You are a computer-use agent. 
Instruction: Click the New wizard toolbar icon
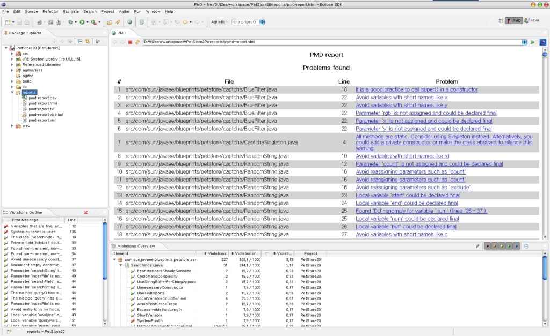(8, 22)
